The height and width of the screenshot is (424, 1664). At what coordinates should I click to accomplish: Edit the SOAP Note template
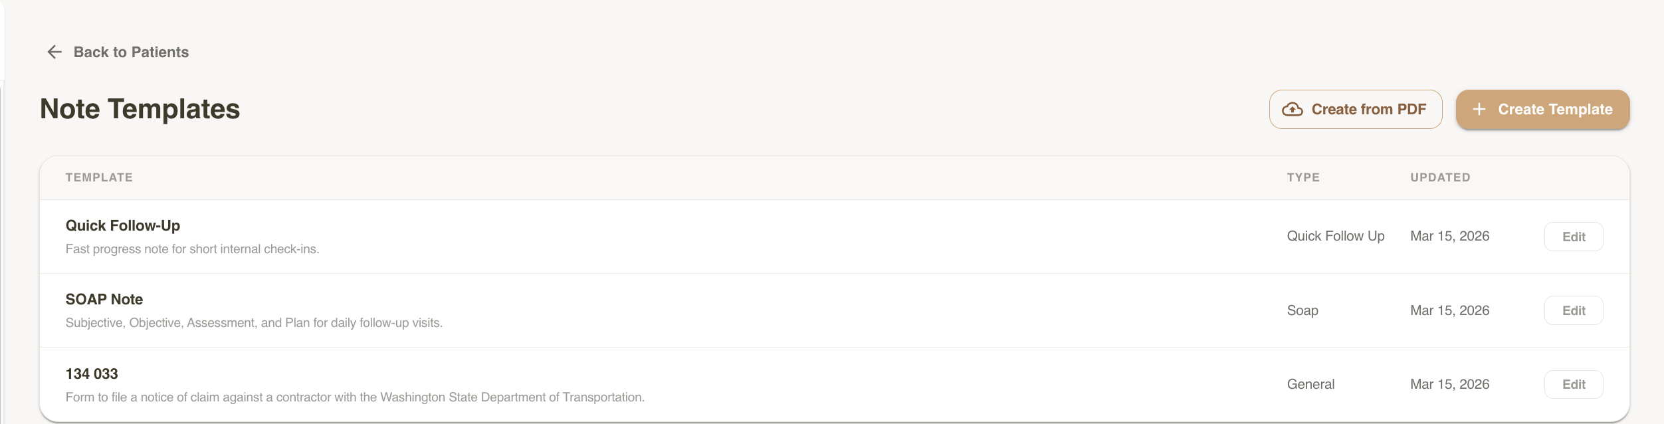pos(1573,310)
